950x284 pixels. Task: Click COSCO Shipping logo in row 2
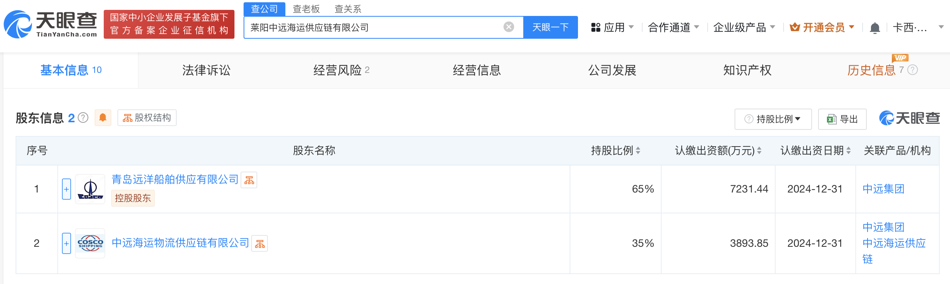pos(90,243)
